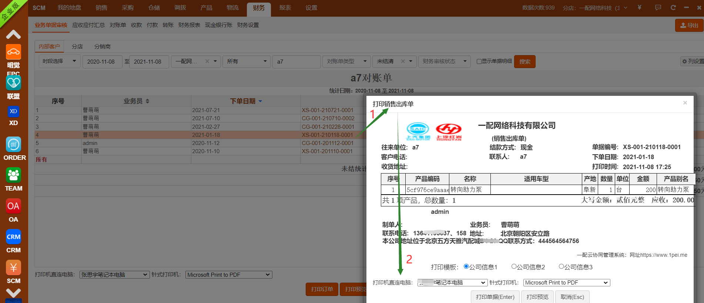
Task: Open the CRM sidebar icon
Action: click(13, 237)
